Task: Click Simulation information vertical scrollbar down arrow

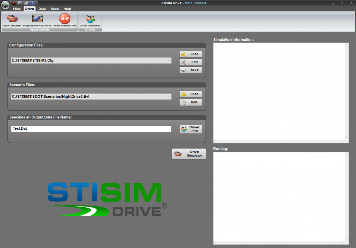Action: (x=347, y=137)
